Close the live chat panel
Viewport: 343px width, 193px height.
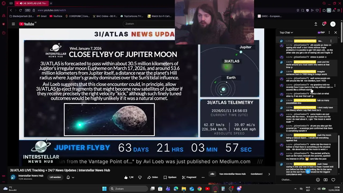(335, 32)
